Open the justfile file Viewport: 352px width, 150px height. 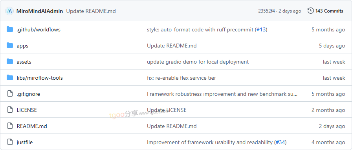pos(25,143)
